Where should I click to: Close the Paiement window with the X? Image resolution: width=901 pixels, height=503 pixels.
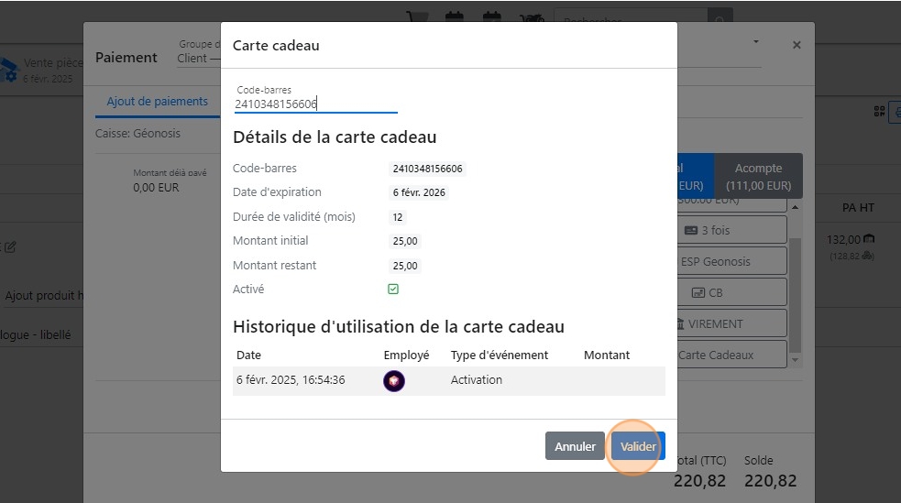(797, 45)
